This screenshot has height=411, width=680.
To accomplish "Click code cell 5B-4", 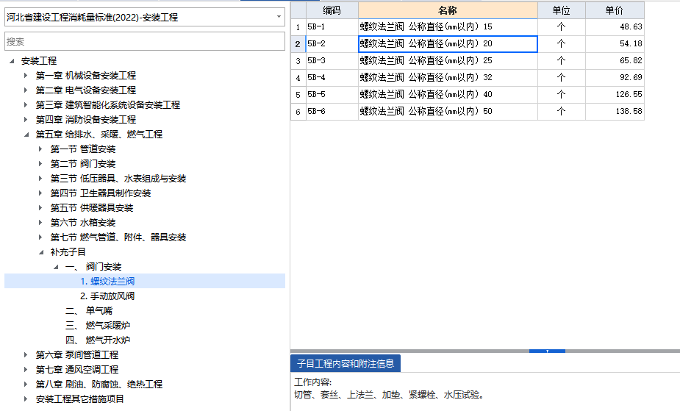I will coord(332,78).
